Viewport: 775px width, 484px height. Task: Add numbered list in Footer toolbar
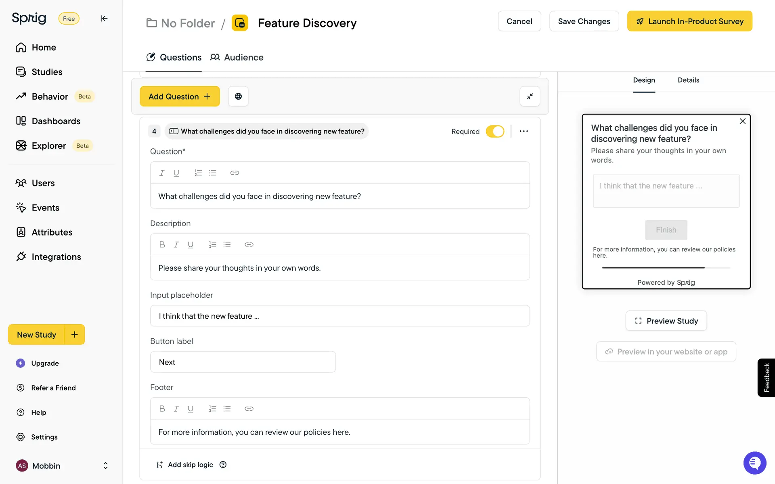click(x=212, y=409)
